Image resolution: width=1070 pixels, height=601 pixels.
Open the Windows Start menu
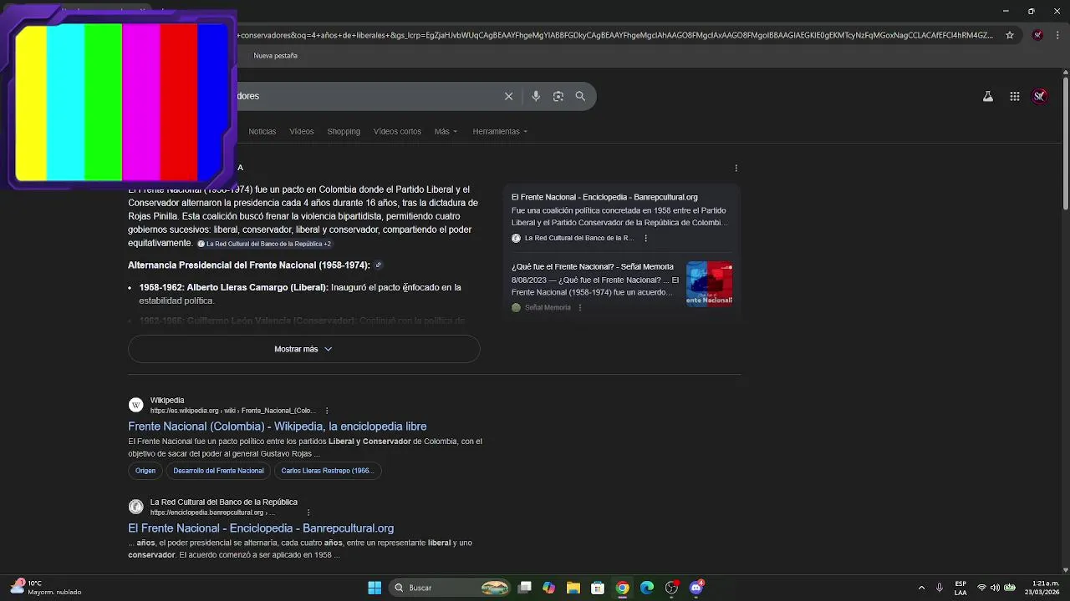click(x=374, y=588)
